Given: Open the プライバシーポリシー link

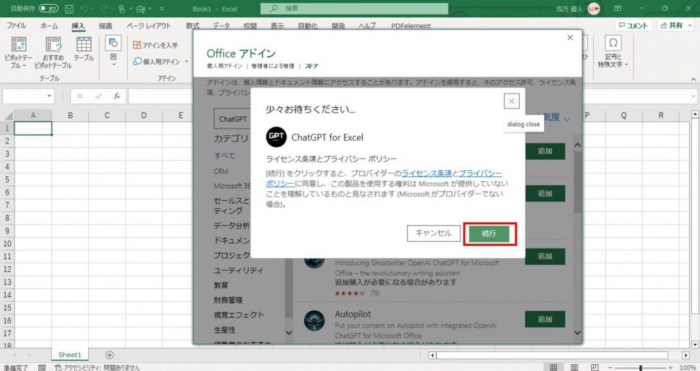Looking at the screenshot, I should point(481,174).
